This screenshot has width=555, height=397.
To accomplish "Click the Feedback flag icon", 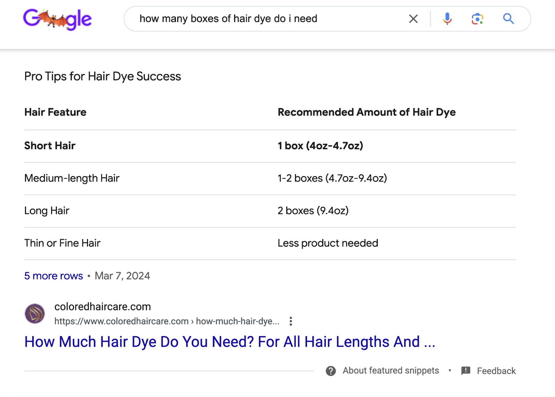I will pos(465,371).
